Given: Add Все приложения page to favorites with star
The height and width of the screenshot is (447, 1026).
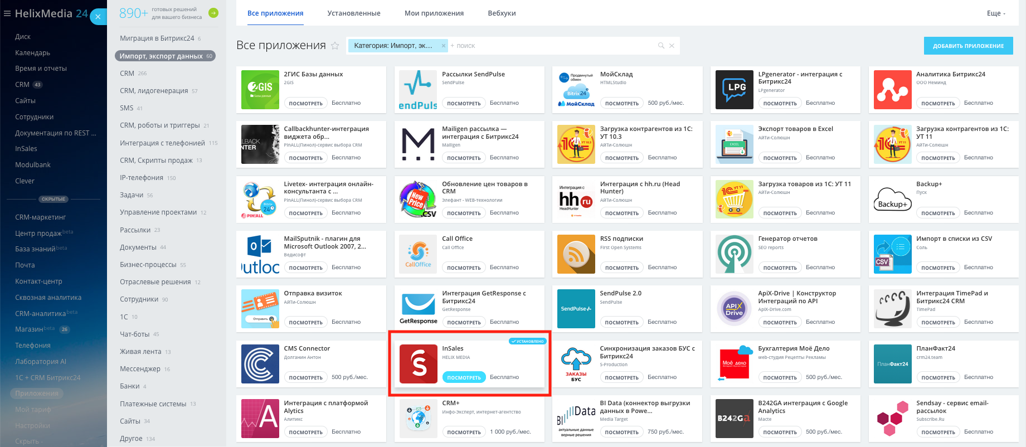Looking at the screenshot, I should coord(335,46).
